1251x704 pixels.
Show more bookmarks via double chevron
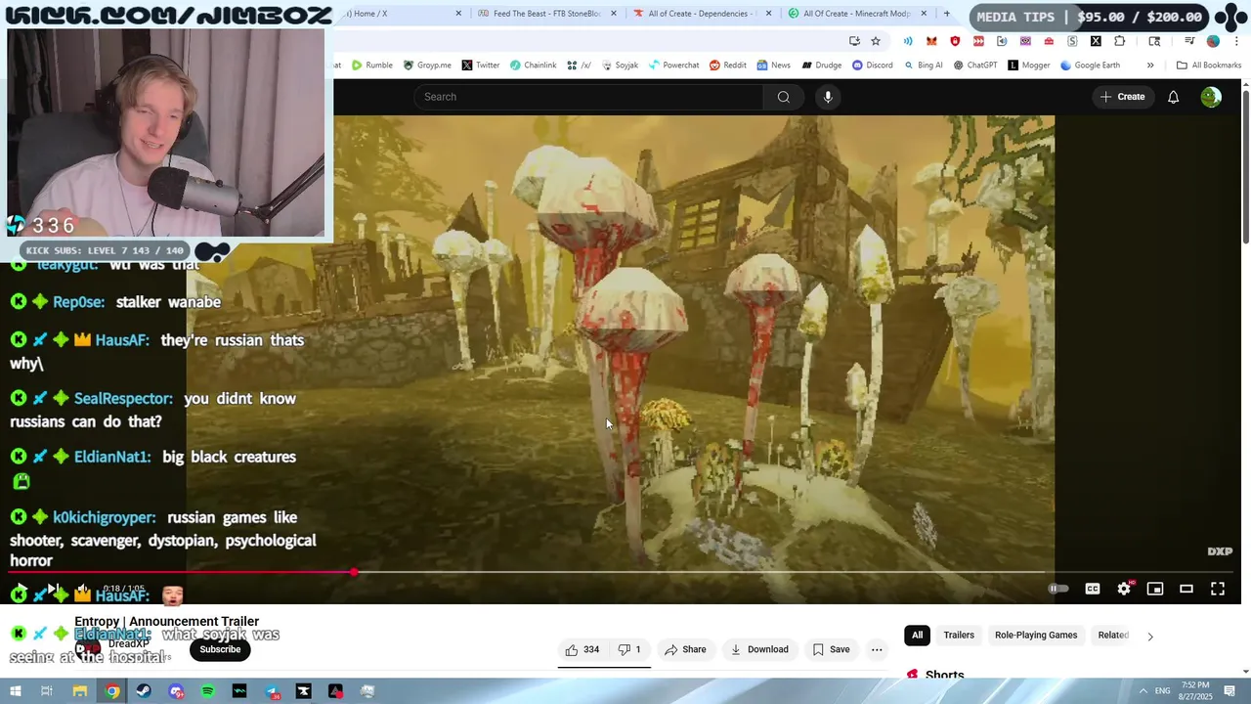click(x=1150, y=66)
